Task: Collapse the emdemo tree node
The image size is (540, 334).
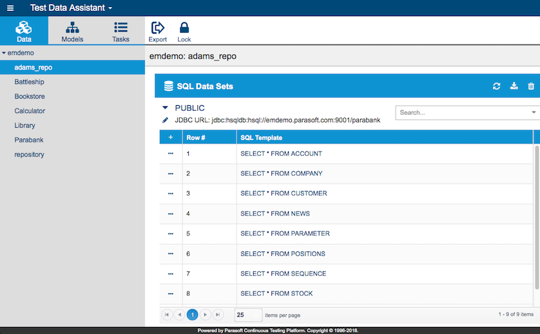Action: pyautogui.click(x=4, y=53)
